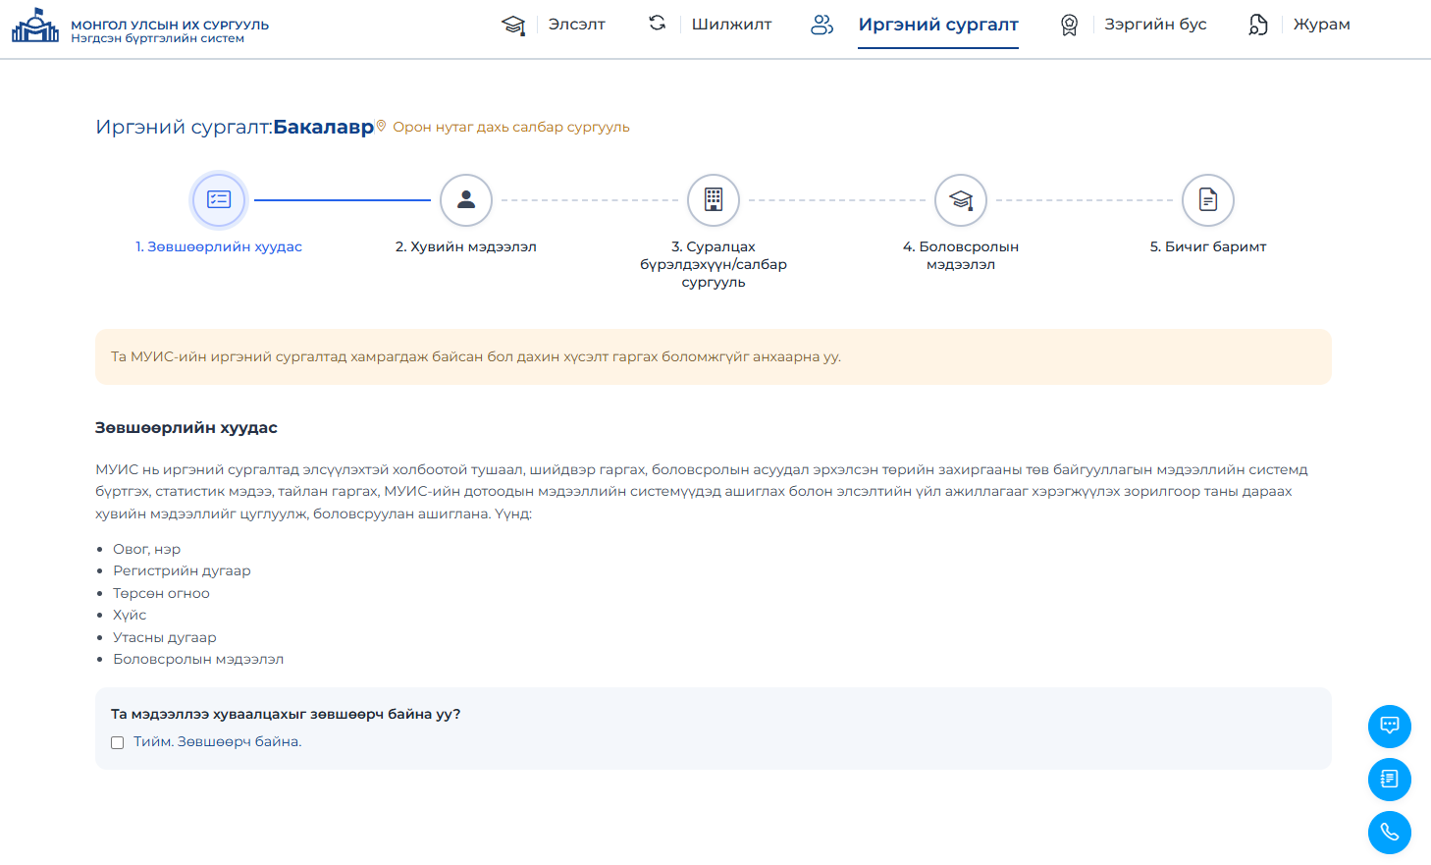Click the 'Регистрийн дугаар' list item
This screenshot has width=1431, height=865.
pos(182,570)
